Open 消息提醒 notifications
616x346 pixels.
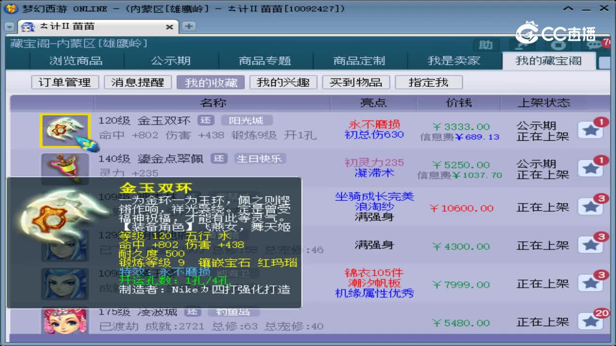[x=138, y=82]
